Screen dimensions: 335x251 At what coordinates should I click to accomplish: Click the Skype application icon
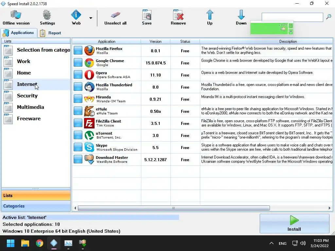(89, 147)
